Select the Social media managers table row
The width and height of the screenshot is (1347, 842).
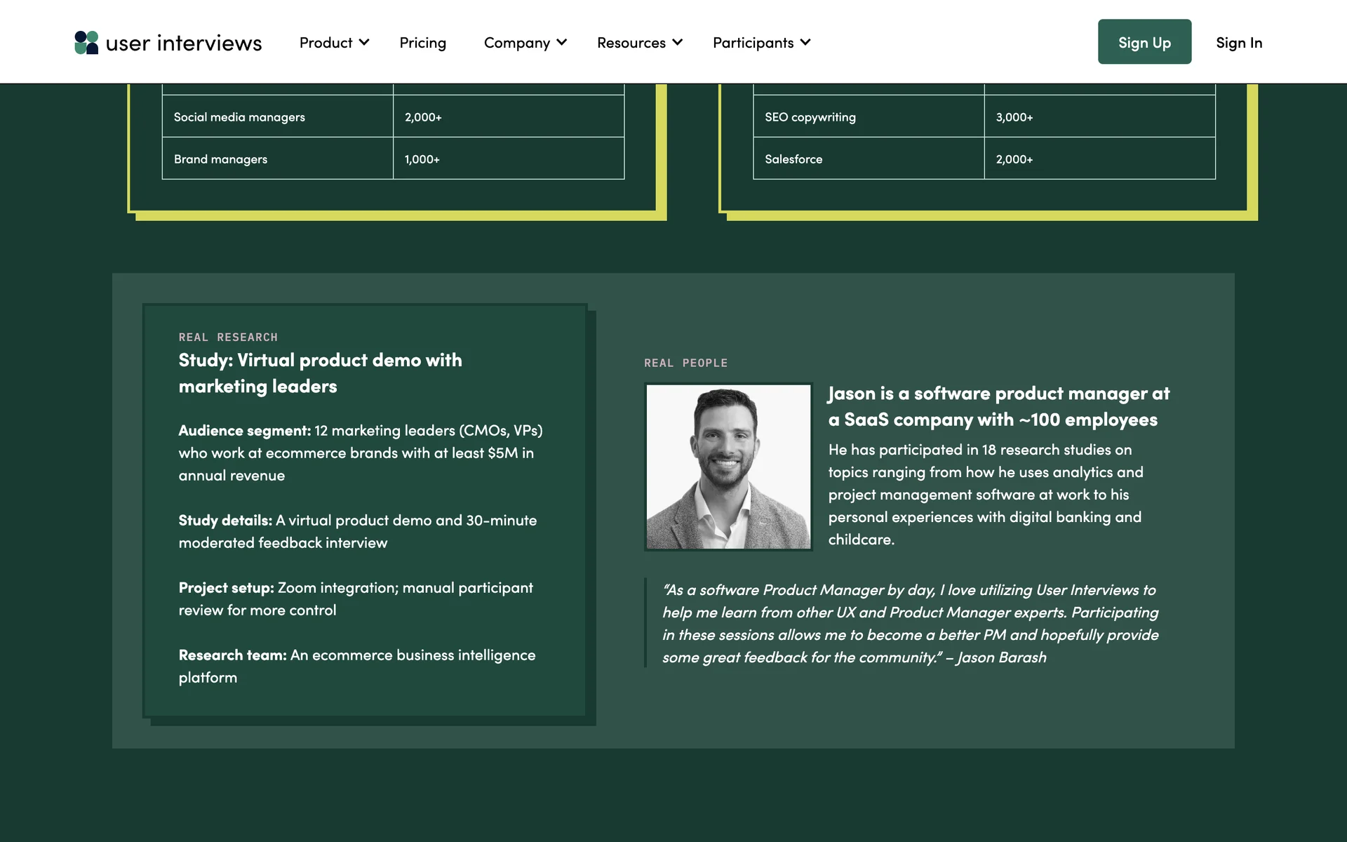(239, 117)
